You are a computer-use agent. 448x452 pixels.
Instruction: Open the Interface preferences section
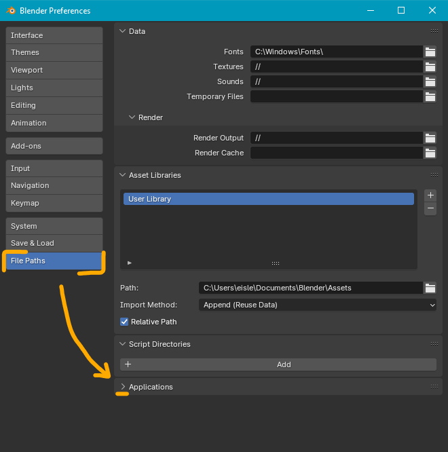54,35
